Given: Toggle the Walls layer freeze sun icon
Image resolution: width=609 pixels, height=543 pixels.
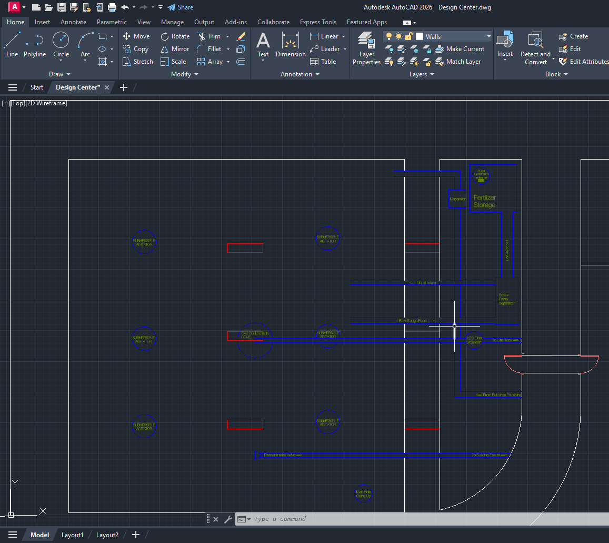Looking at the screenshot, I should [x=398, y=36].
